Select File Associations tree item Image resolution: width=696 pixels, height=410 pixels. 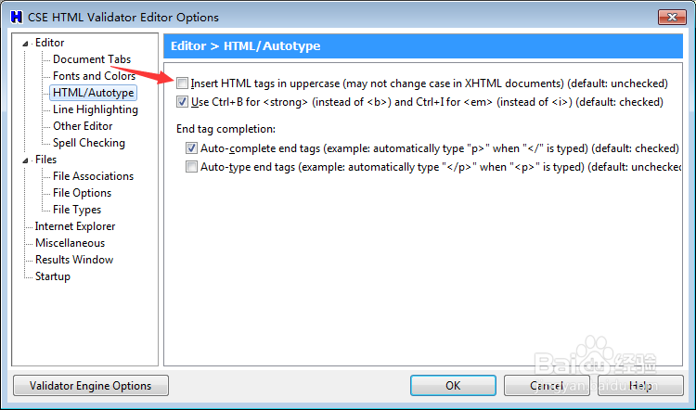click(x=93, y=176)
